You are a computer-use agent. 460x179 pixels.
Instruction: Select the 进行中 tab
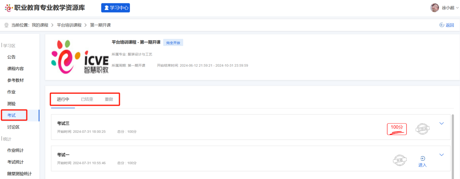pos(63,99)
